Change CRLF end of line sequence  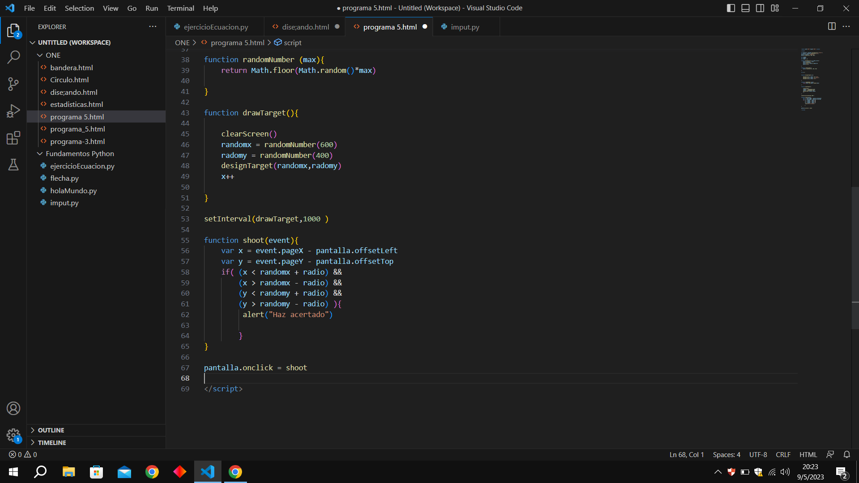tap(783, 454)
